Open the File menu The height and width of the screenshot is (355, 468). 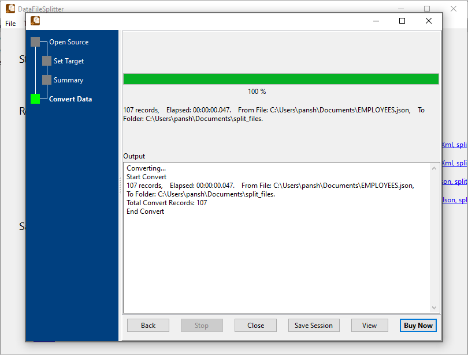[10, 24]
